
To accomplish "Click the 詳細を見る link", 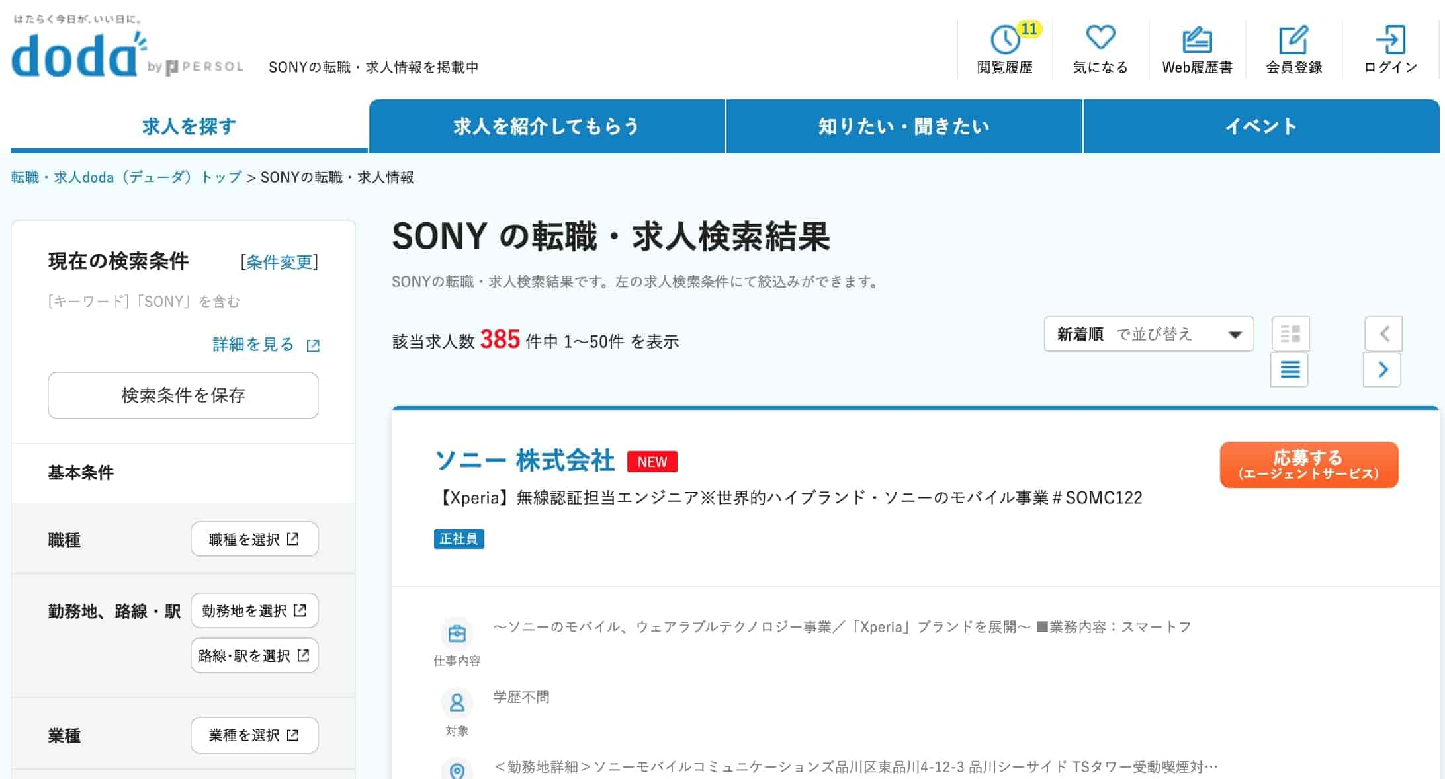I will pyautogui.click(x=253, y=345).
